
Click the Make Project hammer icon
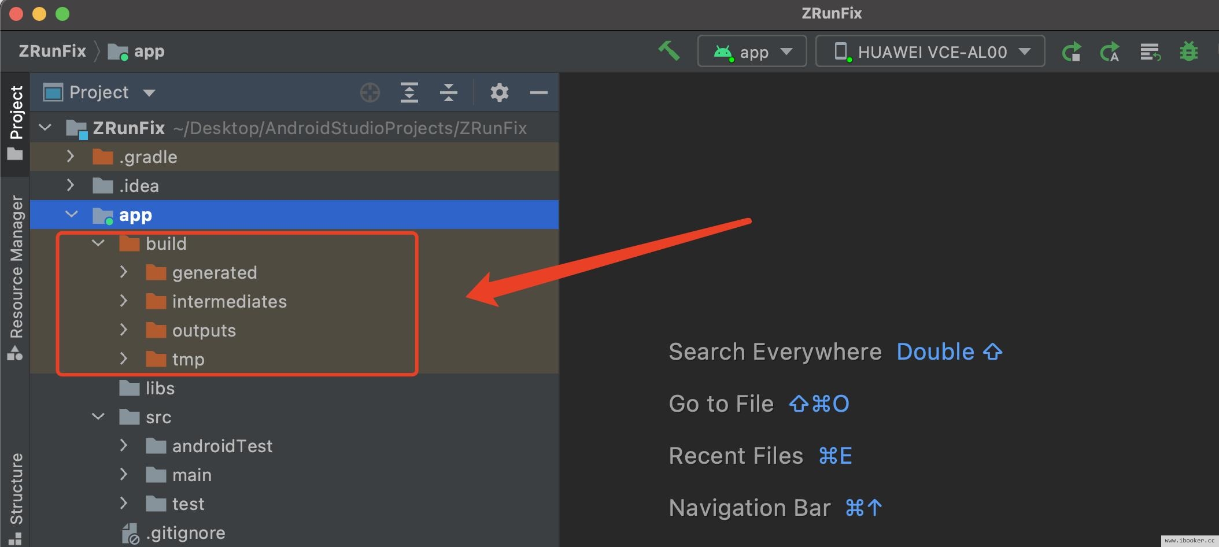[x=669, y=51]
